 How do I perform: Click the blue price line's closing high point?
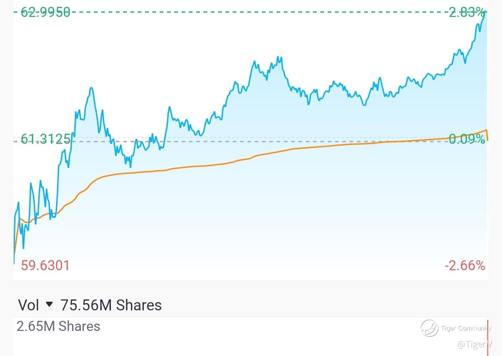[486, 12]
